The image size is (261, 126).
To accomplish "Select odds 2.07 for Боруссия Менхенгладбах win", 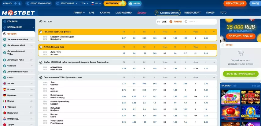I will [124, 38].
